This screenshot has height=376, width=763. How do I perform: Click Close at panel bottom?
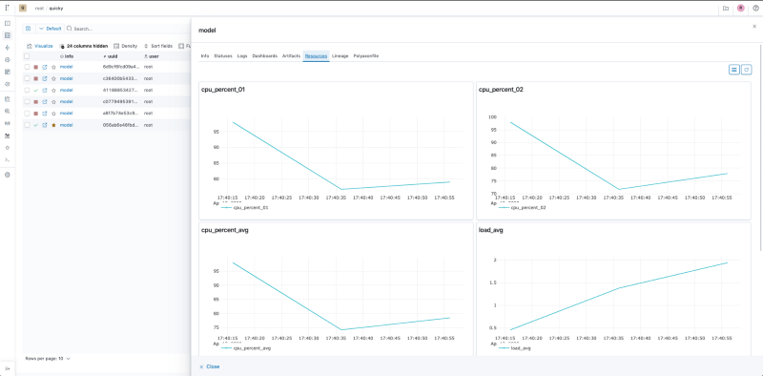[210, 366]
